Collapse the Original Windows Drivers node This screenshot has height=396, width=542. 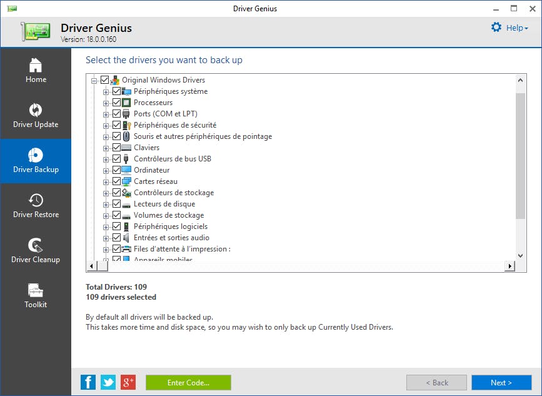[94, 81]
